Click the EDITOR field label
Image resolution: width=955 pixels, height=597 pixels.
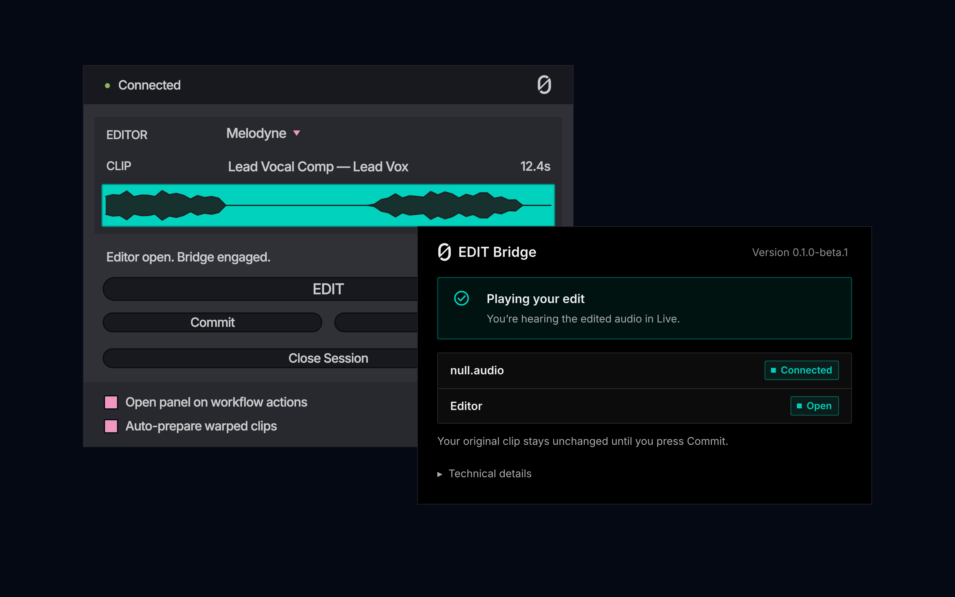pyautogui.click(x=127, y=135)
